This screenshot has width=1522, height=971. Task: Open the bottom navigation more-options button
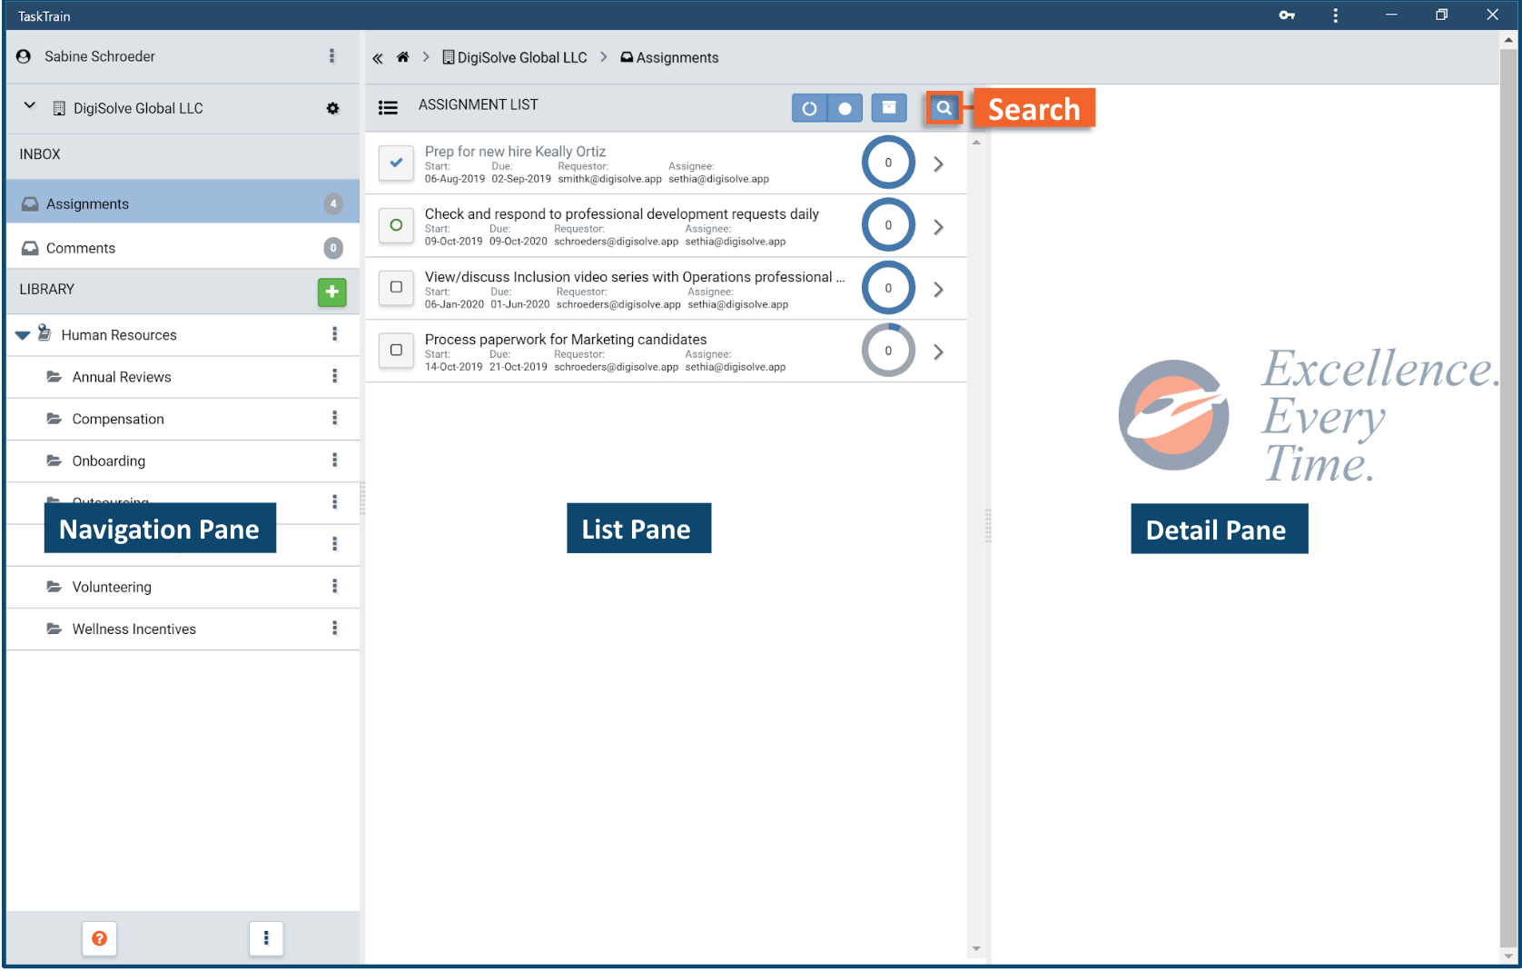(x=266, y=938)
